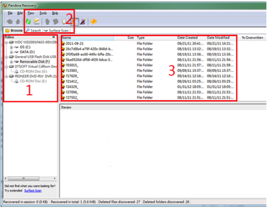Click the Surface Scan hyperlink
This screenshot has height=209, width=270.
tap(32, 191)
